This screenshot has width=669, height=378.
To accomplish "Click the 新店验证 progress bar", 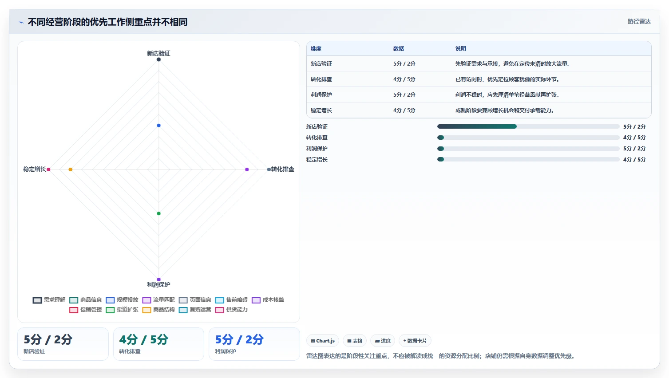I will point(528,126).
